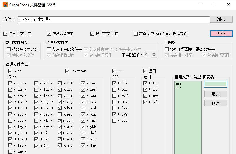Toggle *.prt.* file type checkbox

[x=10, y=83]
